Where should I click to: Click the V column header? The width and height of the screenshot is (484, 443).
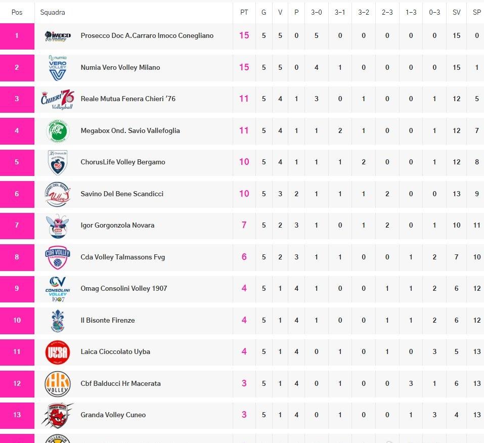pos(280,12)
